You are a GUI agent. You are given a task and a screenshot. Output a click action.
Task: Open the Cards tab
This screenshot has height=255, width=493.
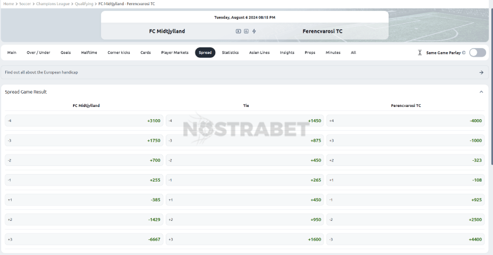click(x=146, y=53)
